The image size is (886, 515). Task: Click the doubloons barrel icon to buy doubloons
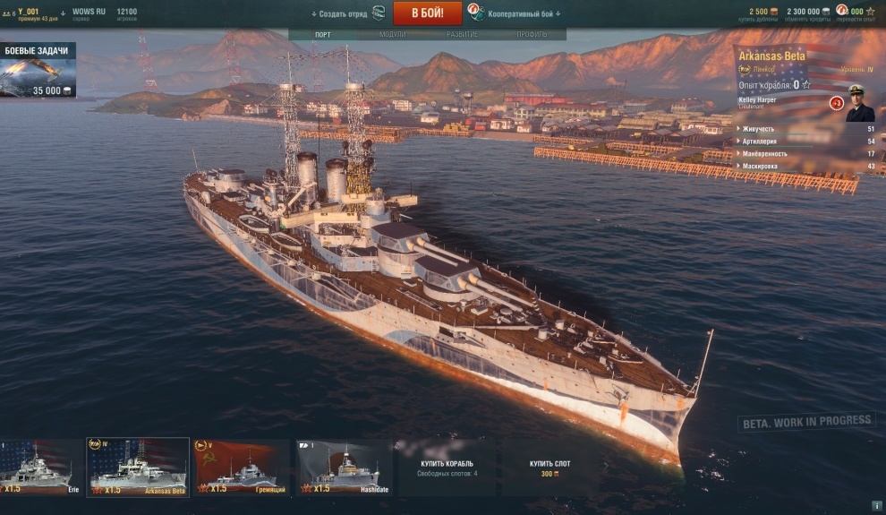coord(774,12)
